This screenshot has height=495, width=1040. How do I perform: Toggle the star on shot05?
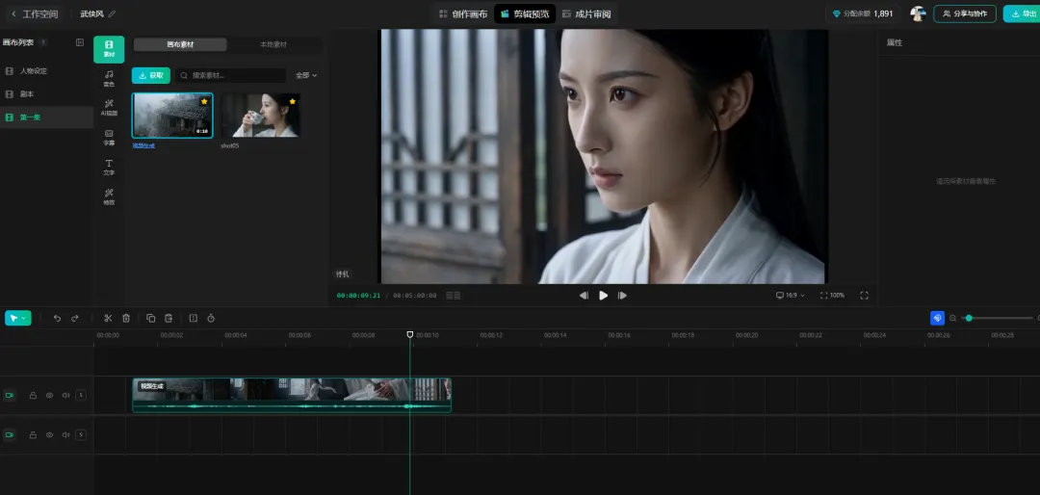293,101
